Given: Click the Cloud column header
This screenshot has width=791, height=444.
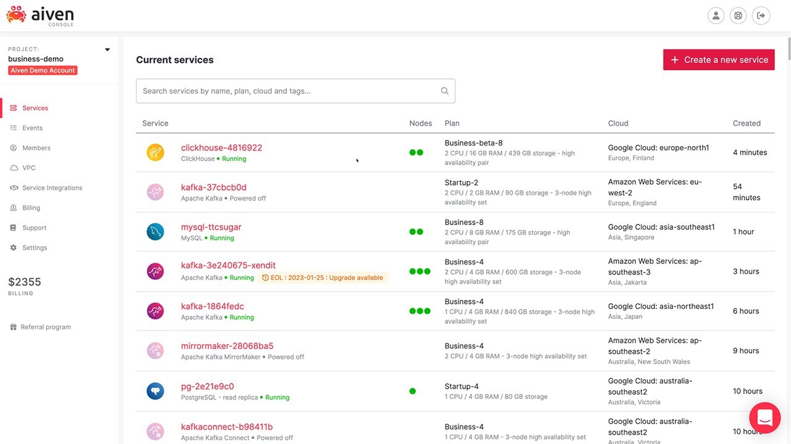Looking at the screenshot, I should (x=618, y=123).
